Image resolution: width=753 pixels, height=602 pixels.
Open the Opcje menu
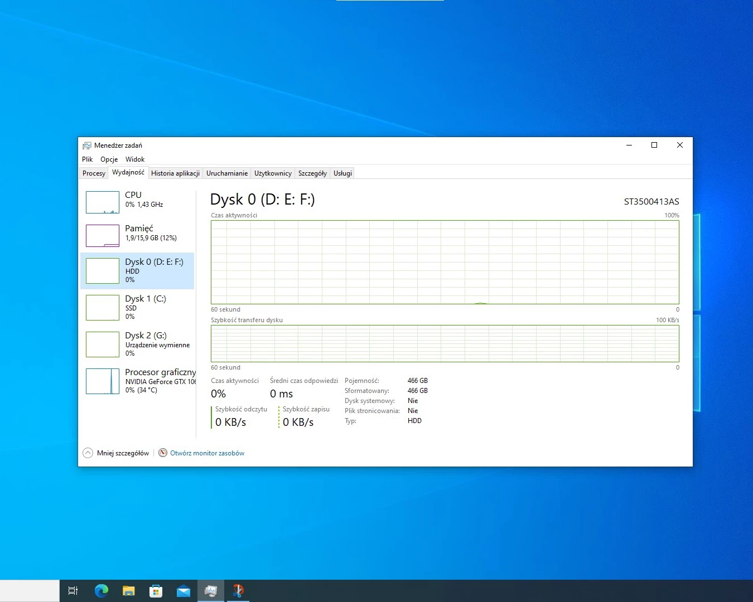pyautogui.click(x=109, y=159)
